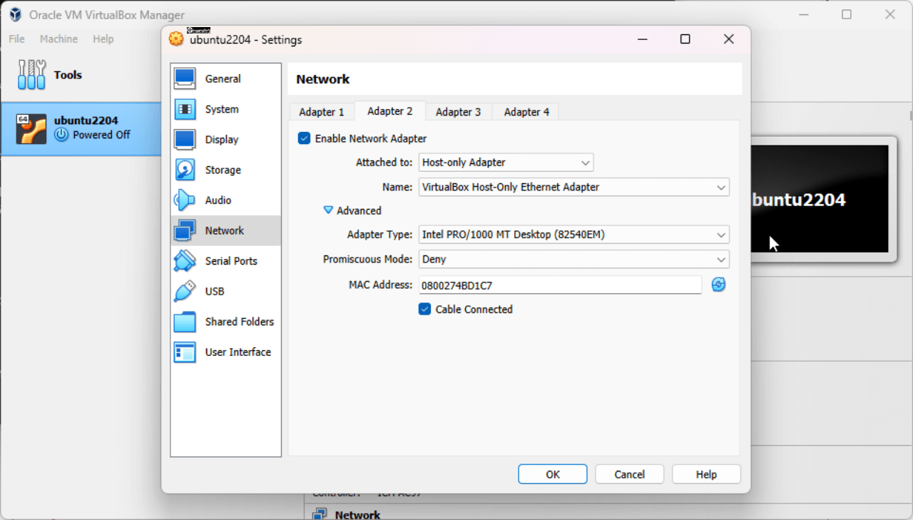Open the Attached to dropdown
The height and width of the screenshot is (520, 913).
(x=506, y=163)
